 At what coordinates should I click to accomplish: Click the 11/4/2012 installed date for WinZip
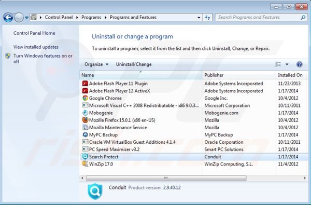tap(288, 164)
